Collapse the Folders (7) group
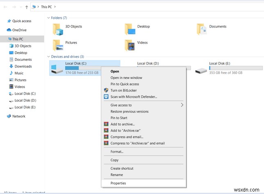Image resolution: width=264 pixels, height=194 pixels. pyautogui.click(x=48, y=18)
